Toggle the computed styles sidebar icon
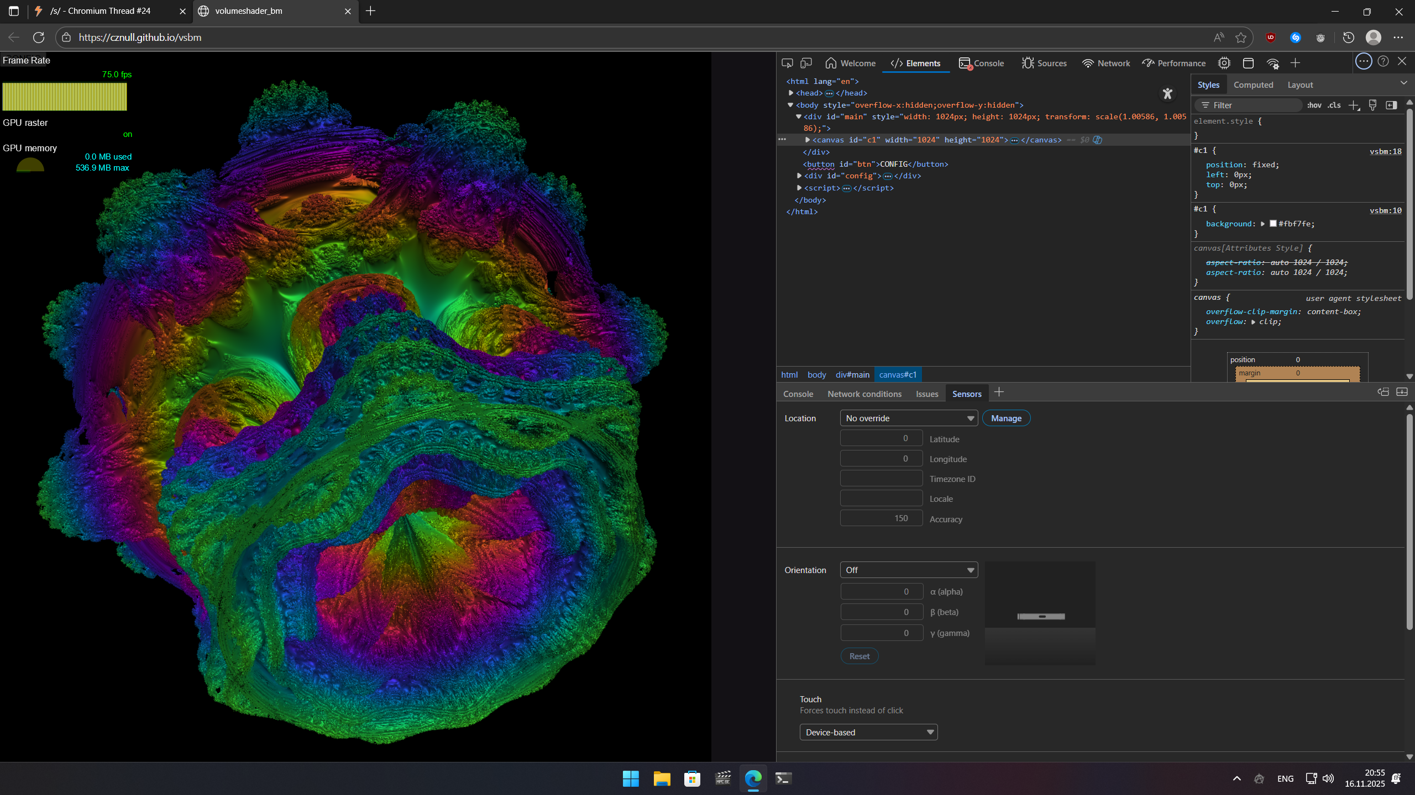This screenshot has height=795, width=1415. 1391,105
